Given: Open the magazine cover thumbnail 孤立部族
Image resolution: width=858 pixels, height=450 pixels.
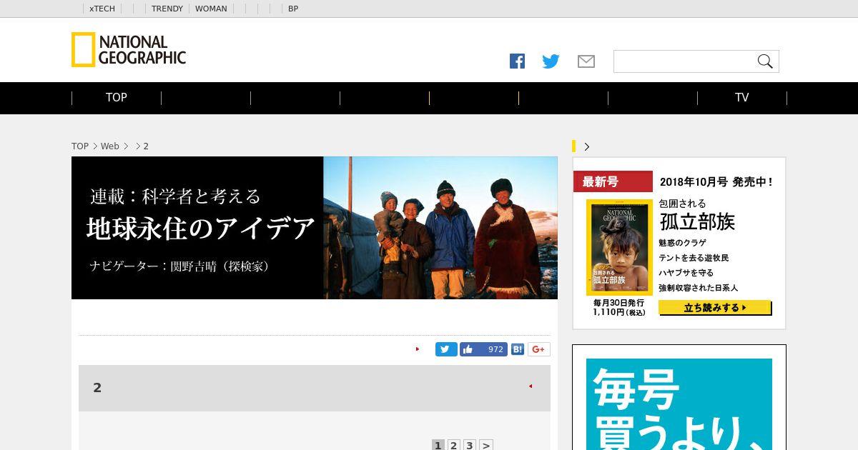Looking at the screenshot, I should pos(619,247).
